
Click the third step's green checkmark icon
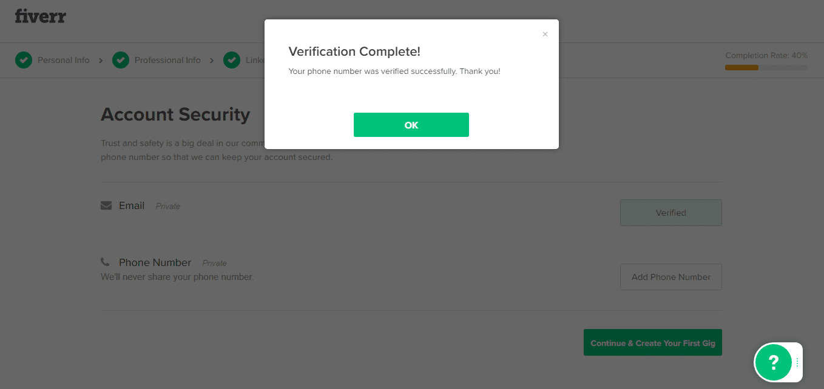pos(231,60)
